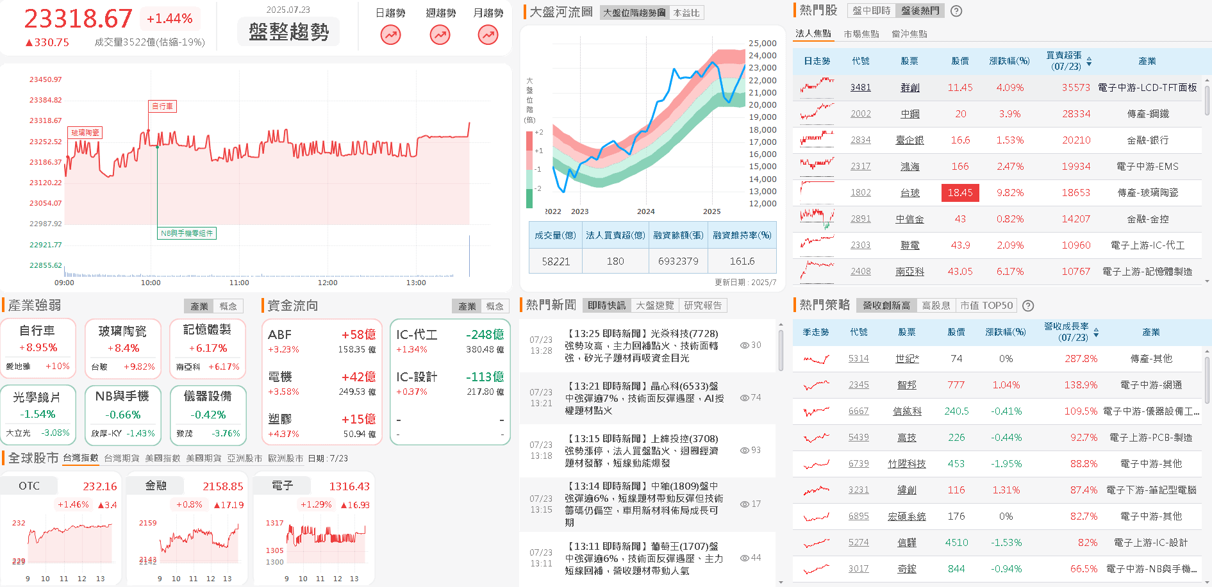Switch 熱門策略 to 高股息 tab
Image resolution: width=1212 pixels, height=587 pixels.
(x=936, y=306)
